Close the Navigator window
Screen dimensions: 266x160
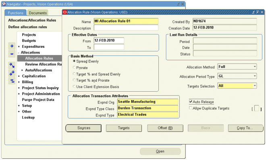click(x=183, y=4)
